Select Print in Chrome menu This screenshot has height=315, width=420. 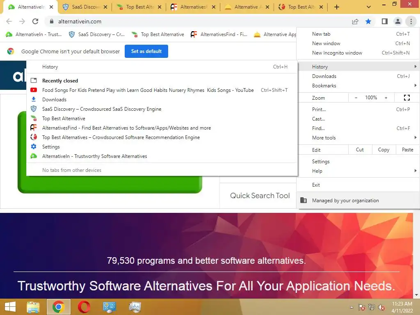[358, 109]
